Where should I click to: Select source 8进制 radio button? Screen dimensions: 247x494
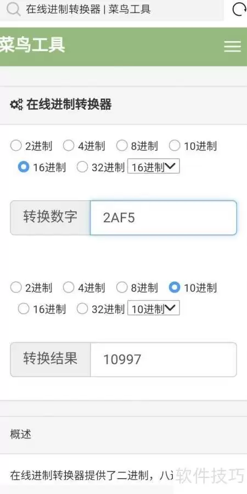click(122, 146)
